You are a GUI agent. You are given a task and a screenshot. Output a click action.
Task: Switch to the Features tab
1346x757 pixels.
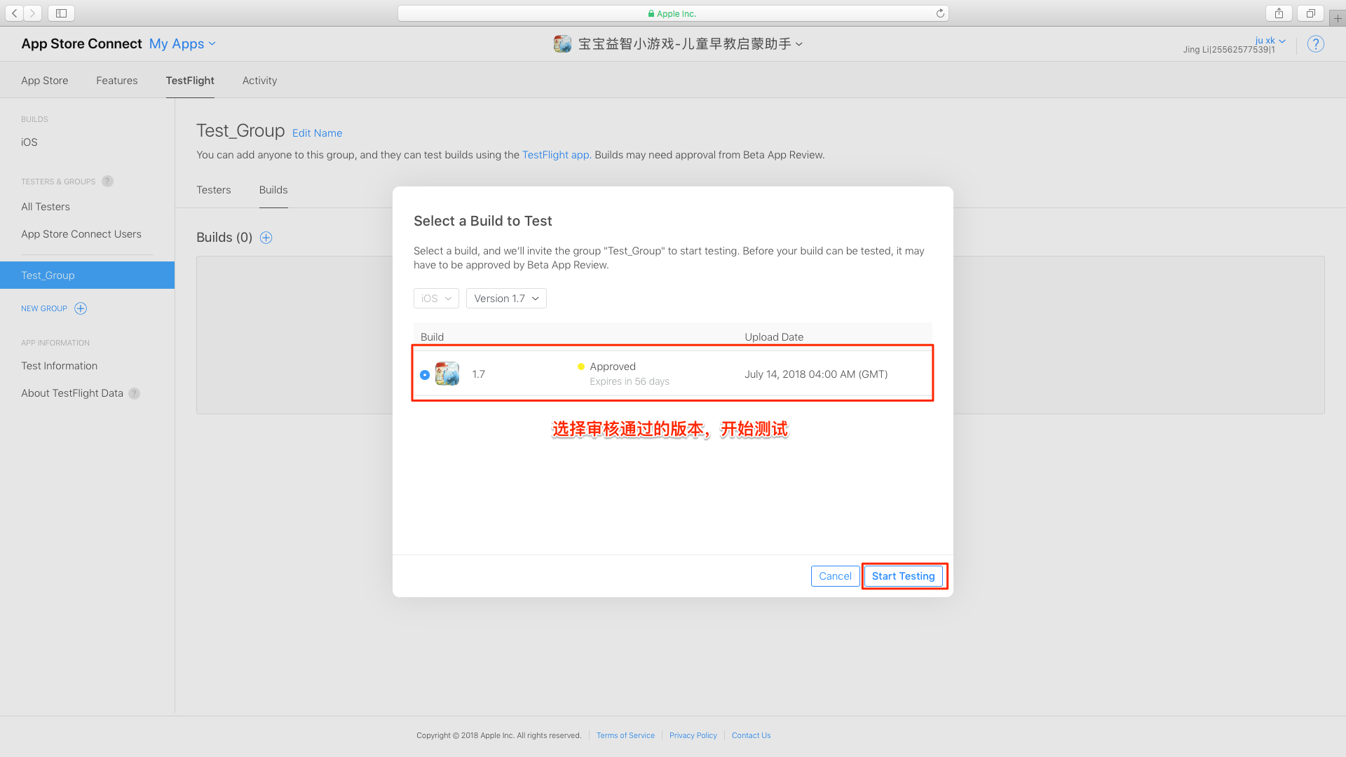tap(117, 81)
